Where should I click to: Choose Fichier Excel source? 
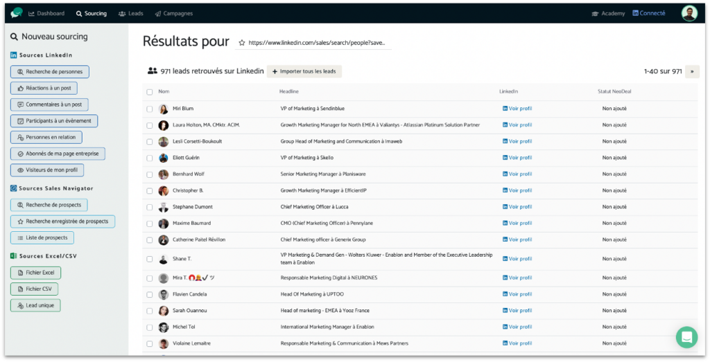click(x=36, y=273)
